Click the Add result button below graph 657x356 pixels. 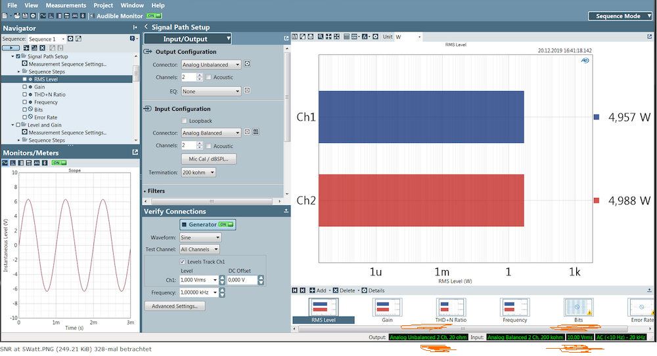point(318,290)
